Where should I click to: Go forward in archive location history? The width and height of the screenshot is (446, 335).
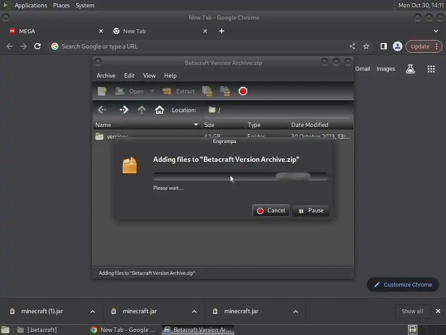click(124, 109)
